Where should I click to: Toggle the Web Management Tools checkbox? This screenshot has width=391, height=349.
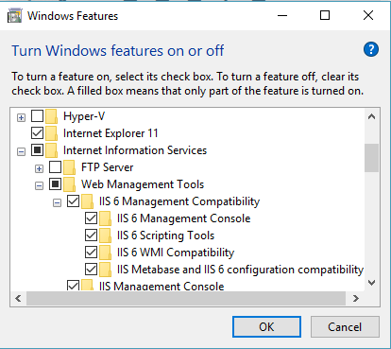click(x=55, y=184)
